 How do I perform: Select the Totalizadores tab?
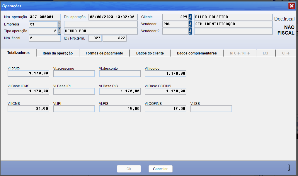(x=18, y=53)
